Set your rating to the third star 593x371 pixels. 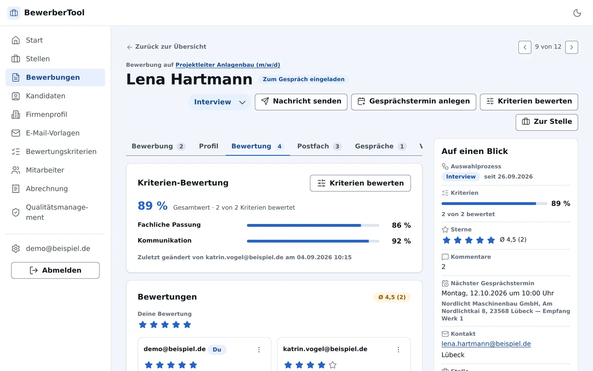[165, 325]
